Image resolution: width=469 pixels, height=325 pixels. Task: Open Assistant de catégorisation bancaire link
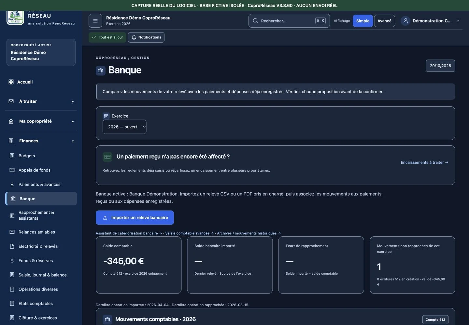129,233
